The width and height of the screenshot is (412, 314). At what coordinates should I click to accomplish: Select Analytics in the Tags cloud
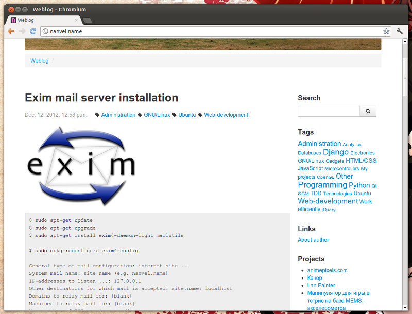tap(352, 145)
